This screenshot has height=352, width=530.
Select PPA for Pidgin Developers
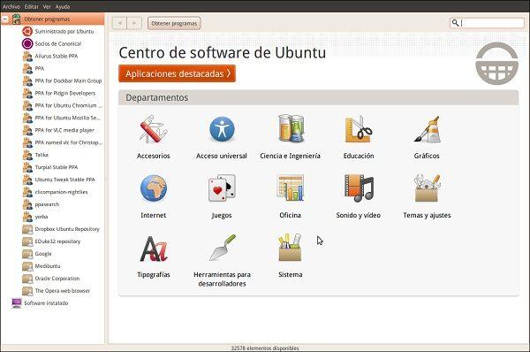[65, 93]
